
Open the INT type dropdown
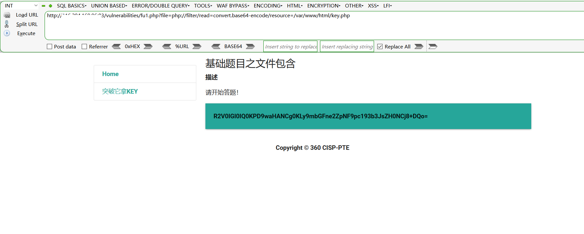[21, 6]
